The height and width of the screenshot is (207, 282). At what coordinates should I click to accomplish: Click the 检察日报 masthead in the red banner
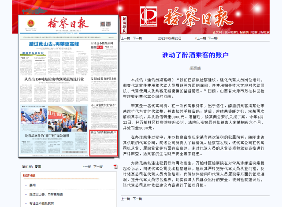198,17
